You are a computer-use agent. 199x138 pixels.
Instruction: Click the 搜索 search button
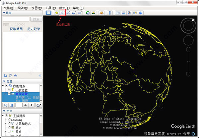pos(36,19)
